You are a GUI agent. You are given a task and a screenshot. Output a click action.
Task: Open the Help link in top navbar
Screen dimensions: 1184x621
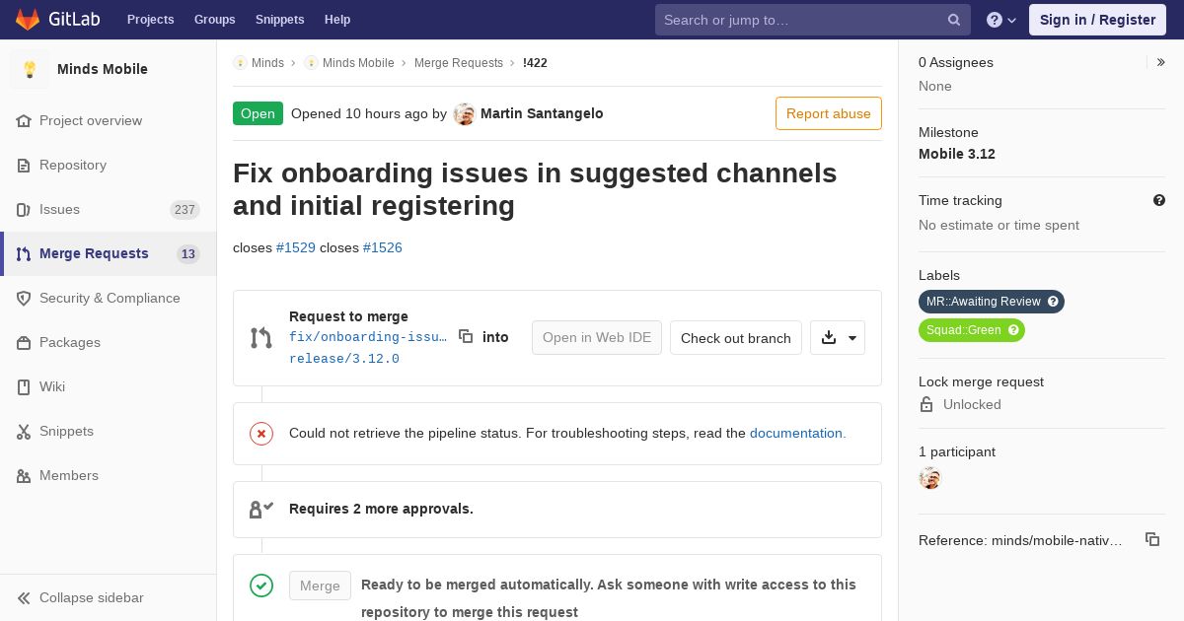click(x=337, y=20)
